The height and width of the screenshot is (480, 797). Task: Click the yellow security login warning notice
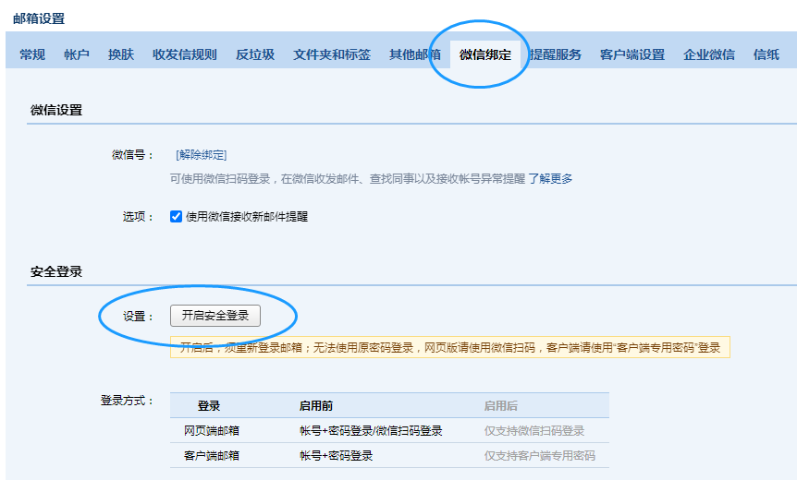[x=450, y=348]
